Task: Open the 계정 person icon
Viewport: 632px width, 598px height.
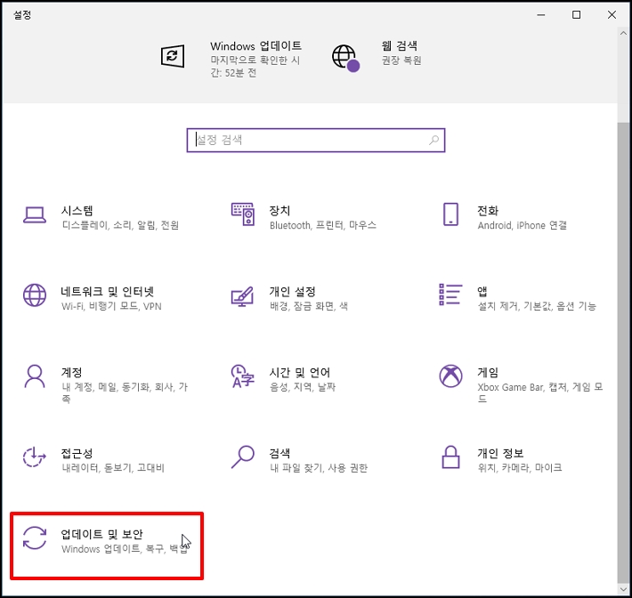Action: (x=35, y=376)
